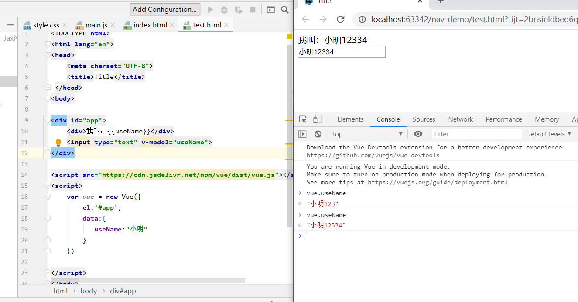
Task: Expand the first 'vue.useName' console entry arrow
Action: coord(300,193)
